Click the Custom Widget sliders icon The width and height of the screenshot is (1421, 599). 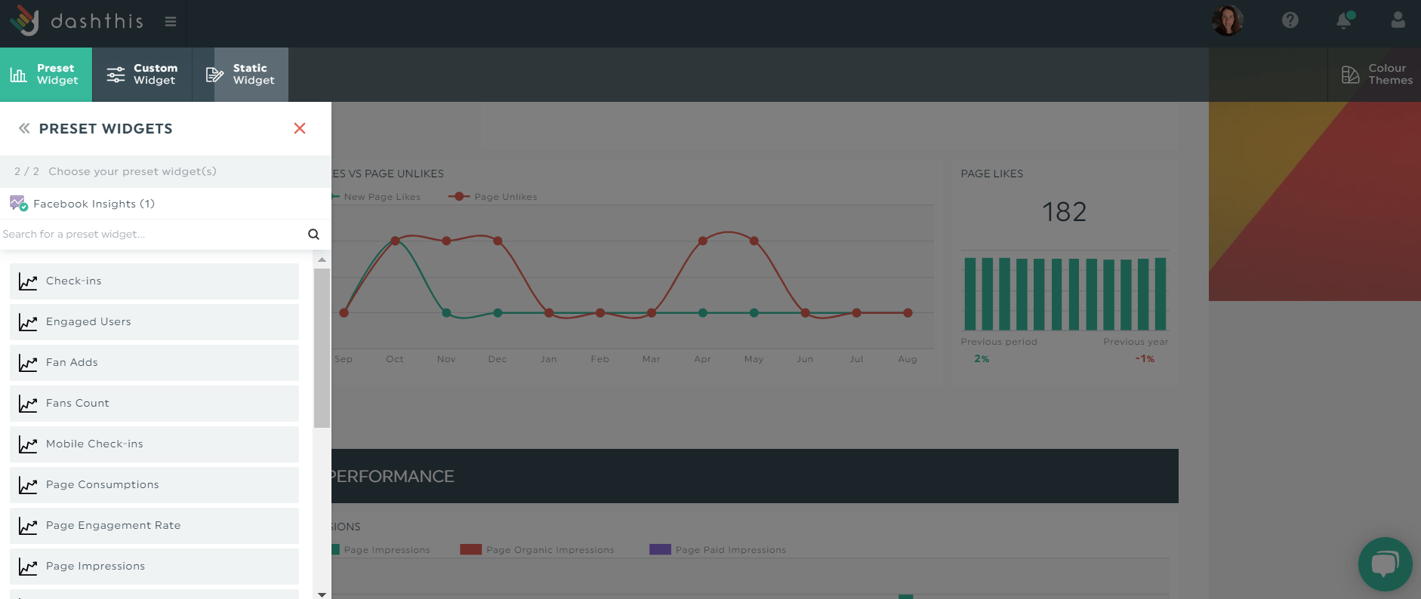(116, 75)
